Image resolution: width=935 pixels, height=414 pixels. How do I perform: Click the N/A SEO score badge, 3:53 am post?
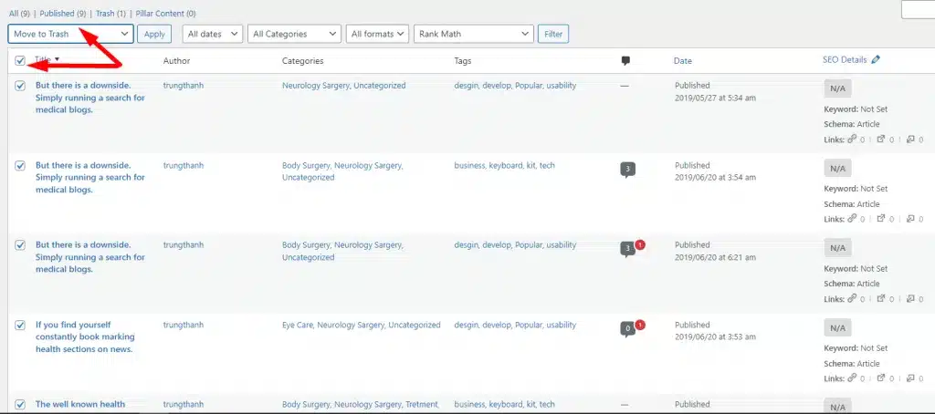click(838, 327)
